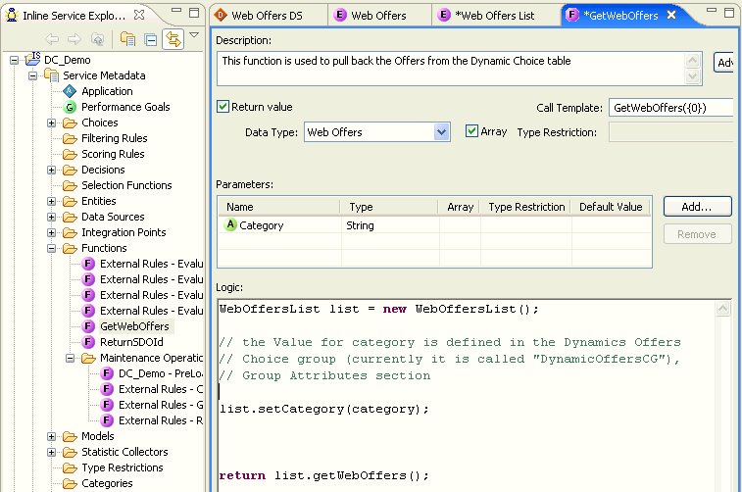Expand the Choices folder

click(x=51, y=123)
